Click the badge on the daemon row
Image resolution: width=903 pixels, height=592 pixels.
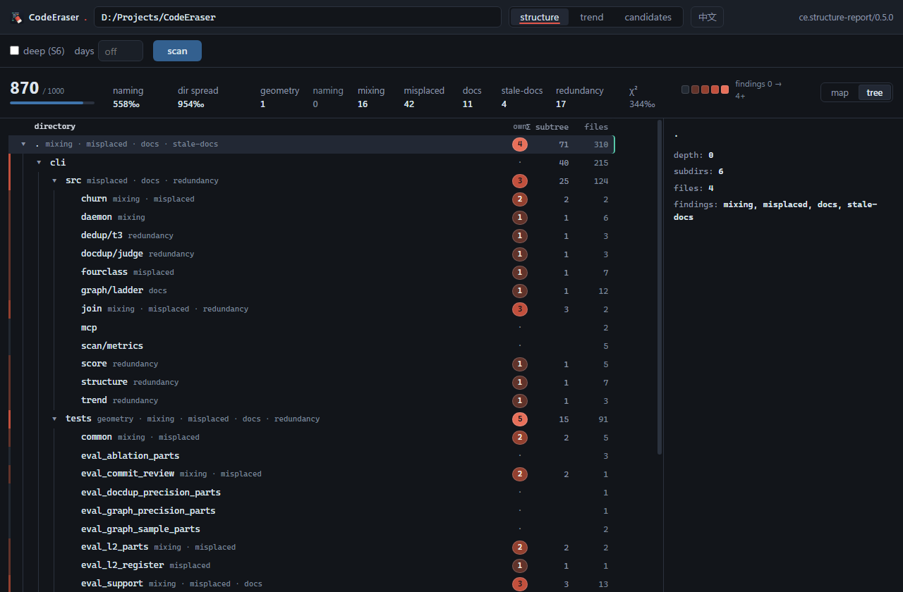pos(520,218)
